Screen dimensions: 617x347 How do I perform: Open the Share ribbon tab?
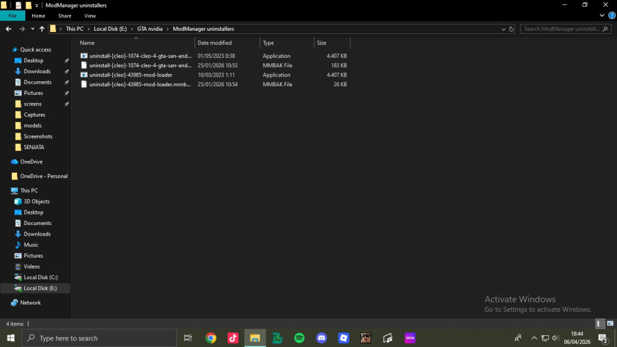coord(65,16)
